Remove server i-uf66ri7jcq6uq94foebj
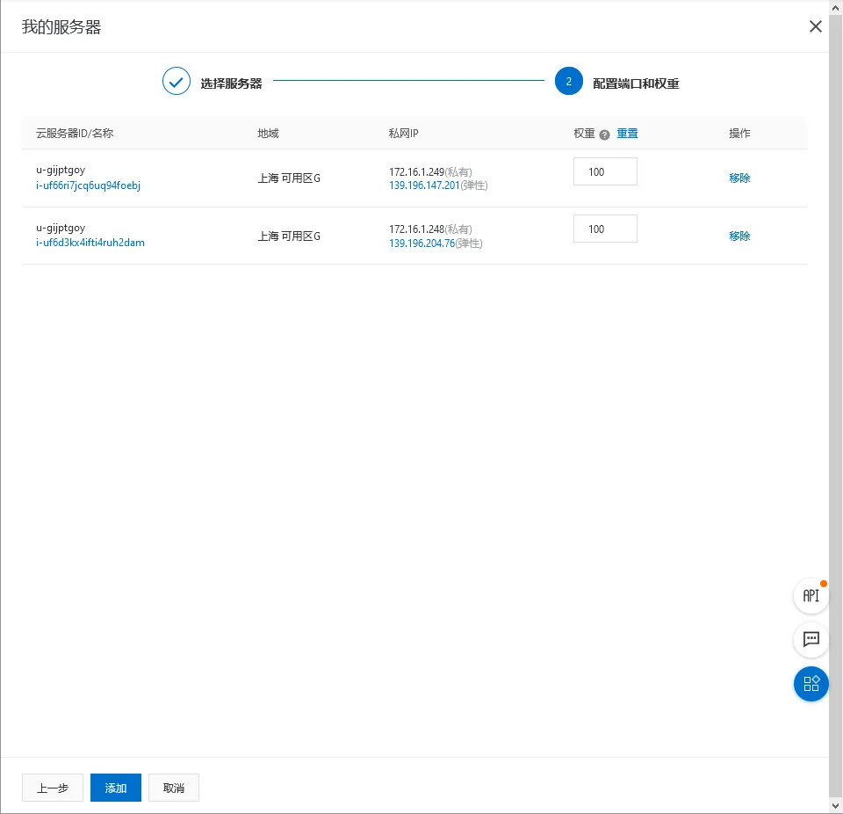The image size is (843, 814). coord(739,178)
